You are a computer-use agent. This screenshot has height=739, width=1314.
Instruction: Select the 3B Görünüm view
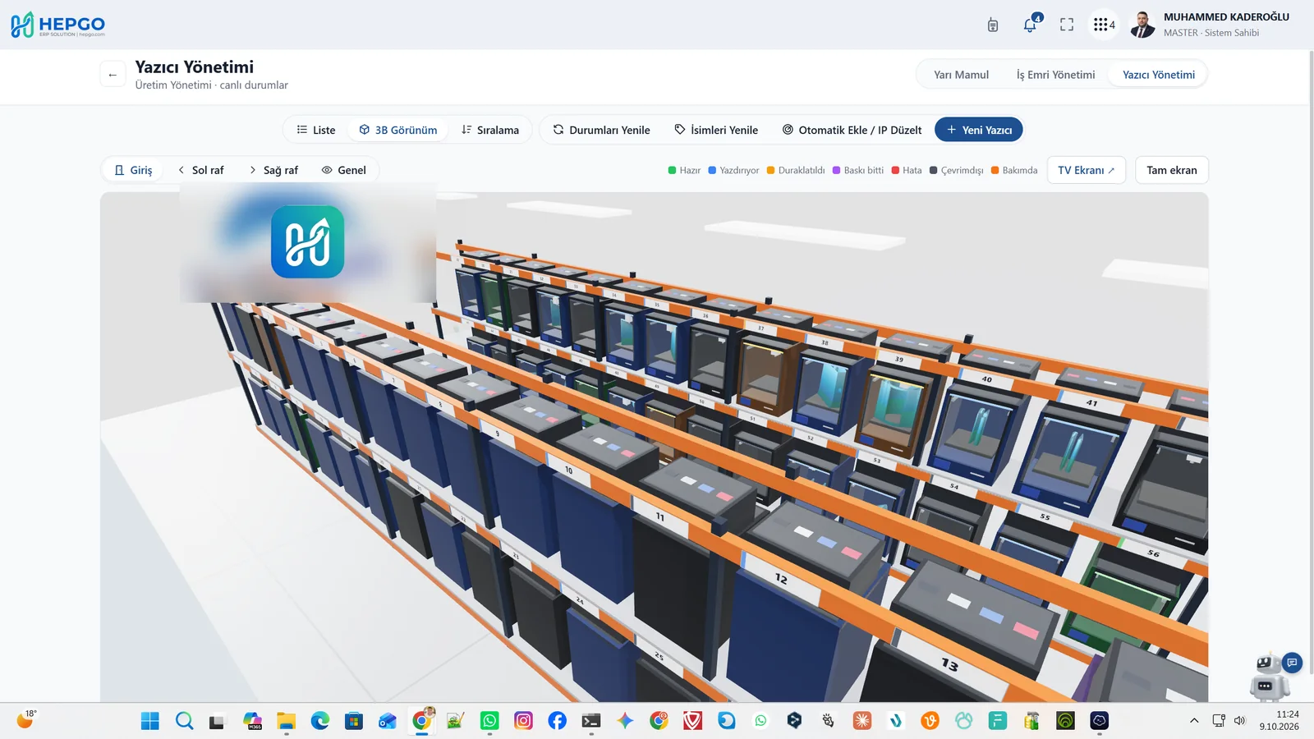(398, 130)
